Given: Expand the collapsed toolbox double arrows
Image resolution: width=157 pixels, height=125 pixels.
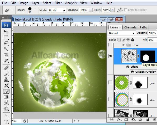Looking at the screenshot, I should tap(3, 17).
